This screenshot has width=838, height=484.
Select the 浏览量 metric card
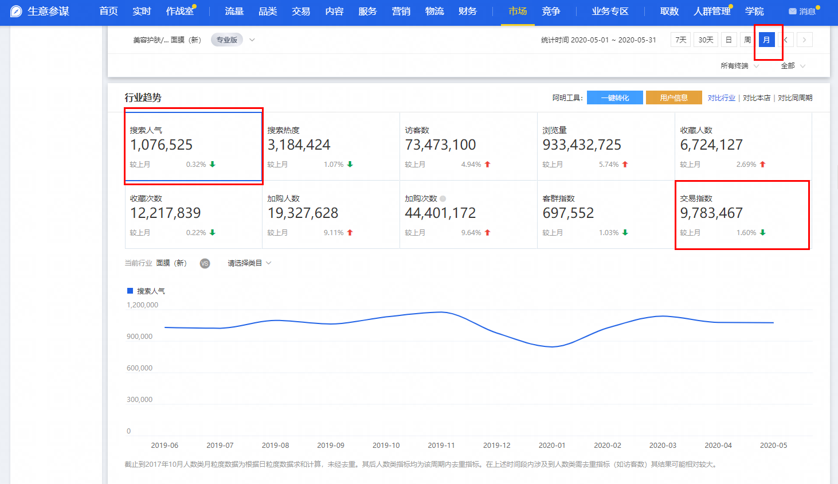[606, 146]
